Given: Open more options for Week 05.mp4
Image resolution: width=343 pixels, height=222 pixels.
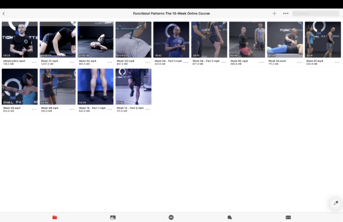Looking at the screenshot, I should tap(261, 62).
